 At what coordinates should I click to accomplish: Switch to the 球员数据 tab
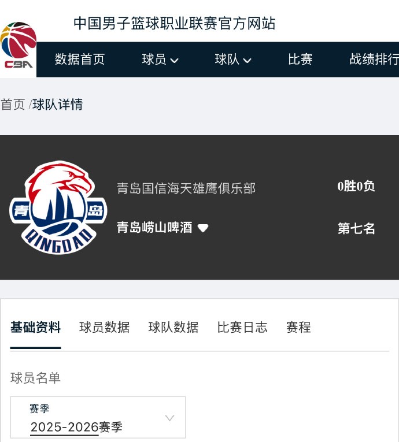pyautogui.click(x=105, y=328)
